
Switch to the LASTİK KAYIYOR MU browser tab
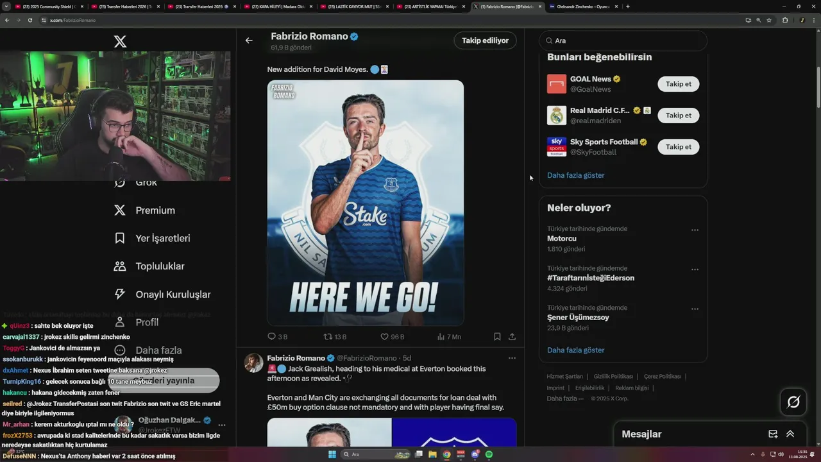[353, 6]
